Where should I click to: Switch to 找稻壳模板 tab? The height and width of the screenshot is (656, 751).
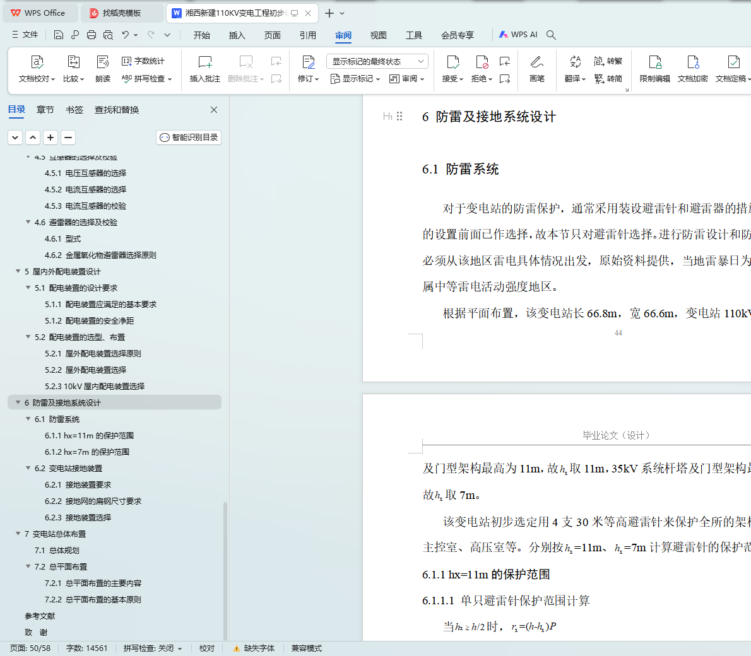pos(121,13)
